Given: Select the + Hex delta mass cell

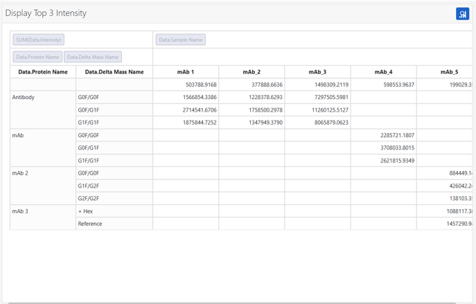Looking at the screenshot, I should [x=114, y=211].
